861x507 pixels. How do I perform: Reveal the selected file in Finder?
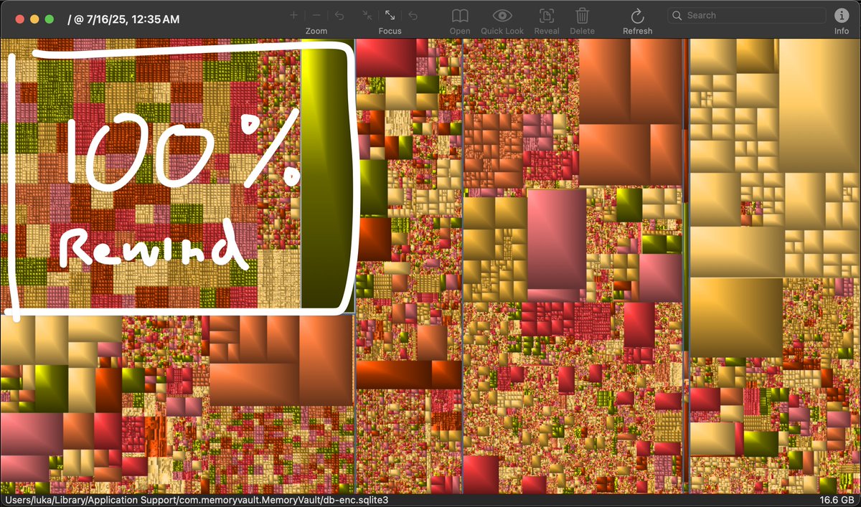(547, 16)
